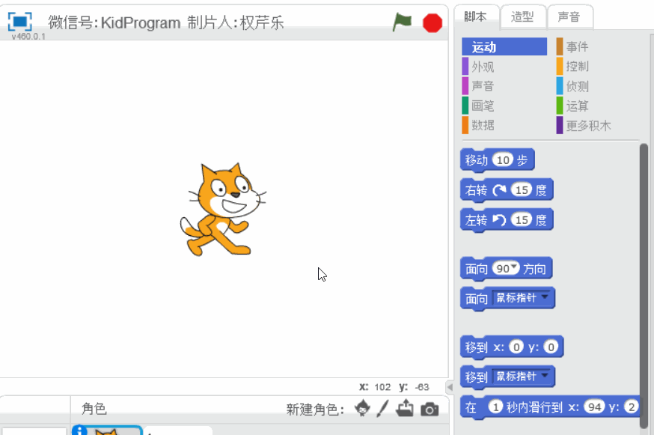Screen dimensions: 654x435
Task: Click the seconds value 1 in glide block
Action: 495,407
